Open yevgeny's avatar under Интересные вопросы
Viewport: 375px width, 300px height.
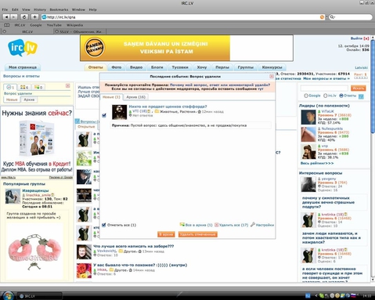point(308,184)
